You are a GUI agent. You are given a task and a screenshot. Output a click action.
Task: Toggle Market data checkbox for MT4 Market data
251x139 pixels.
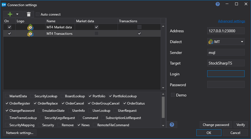tap(96, 27)
